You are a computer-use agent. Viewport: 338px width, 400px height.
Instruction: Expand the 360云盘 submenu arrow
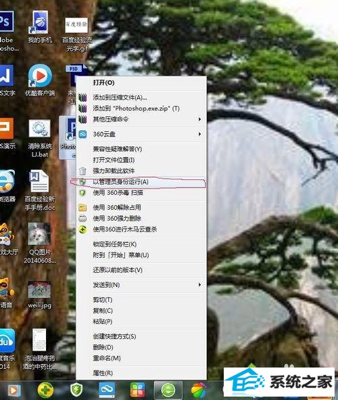(200, 134)
